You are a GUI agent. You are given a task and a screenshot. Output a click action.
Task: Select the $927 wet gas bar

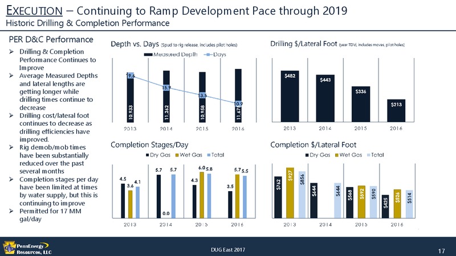pyautogui.click(x=290, y=193)
